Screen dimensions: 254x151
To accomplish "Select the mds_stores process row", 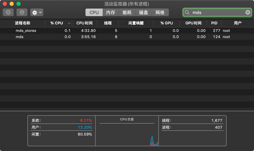I will click(x=26, y=31).
